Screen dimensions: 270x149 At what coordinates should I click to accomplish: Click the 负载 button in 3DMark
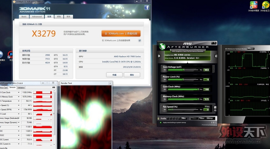coord(114,75)
